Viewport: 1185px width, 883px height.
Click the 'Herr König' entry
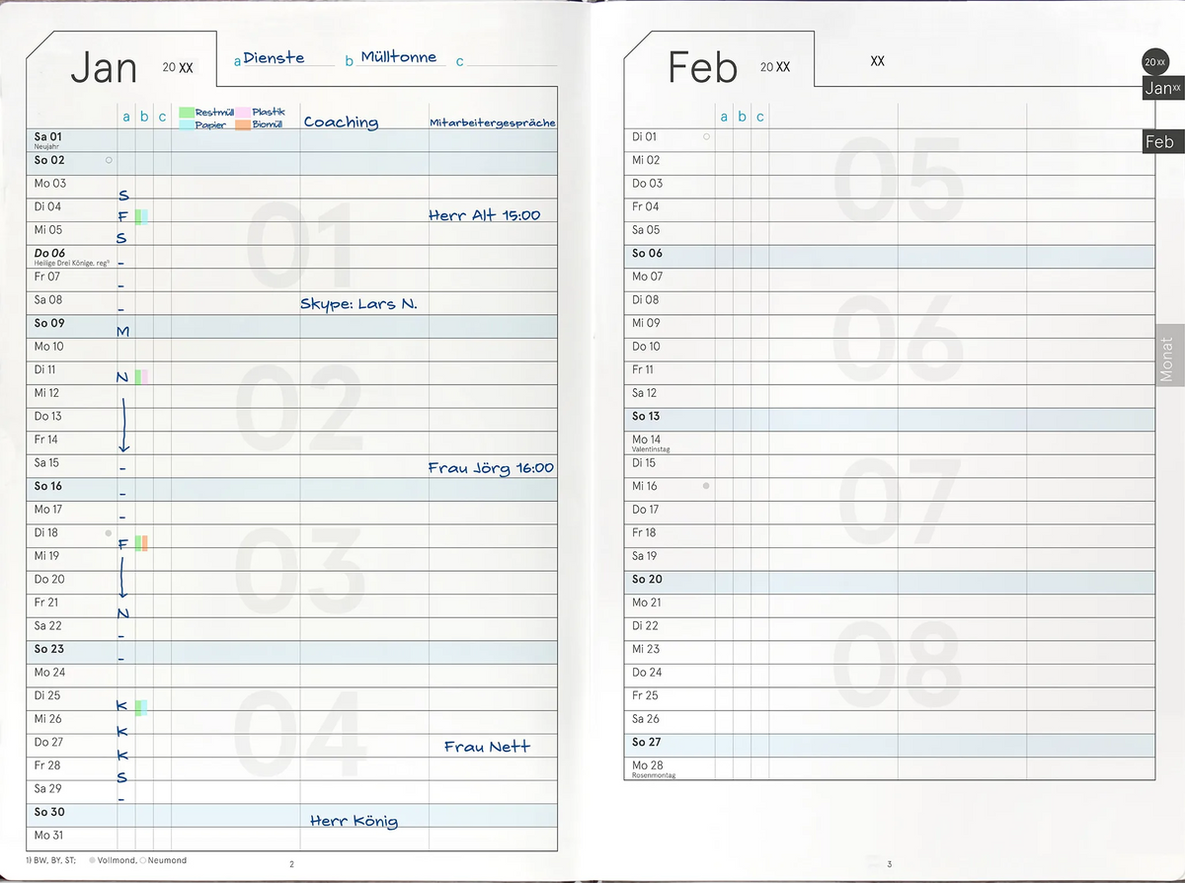click(354, 821)
